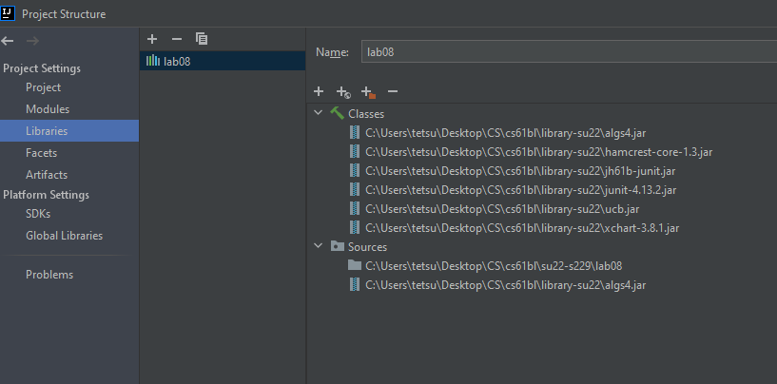Open the Modules settings page
777x384 pixels.
point(48,109)
